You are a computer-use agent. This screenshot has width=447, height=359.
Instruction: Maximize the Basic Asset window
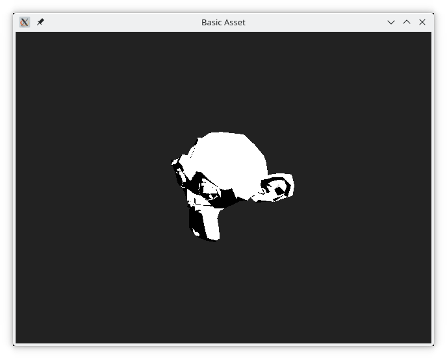pyautogui.click(x=407, y=22)
